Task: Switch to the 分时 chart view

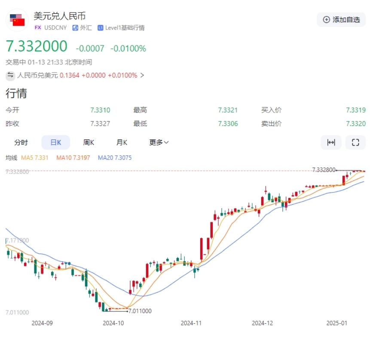Action: [x=21, y=143]
